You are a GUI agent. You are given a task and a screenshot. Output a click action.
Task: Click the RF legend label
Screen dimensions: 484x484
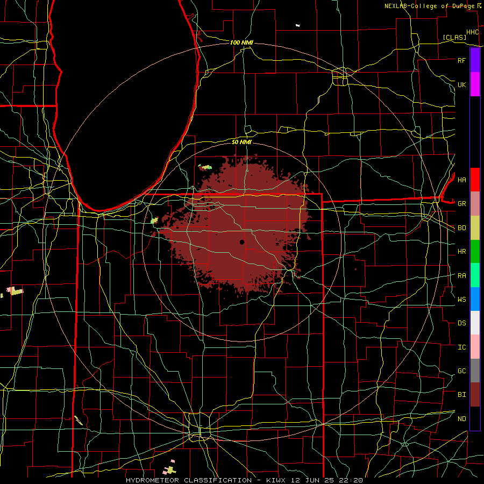point(461,60)
